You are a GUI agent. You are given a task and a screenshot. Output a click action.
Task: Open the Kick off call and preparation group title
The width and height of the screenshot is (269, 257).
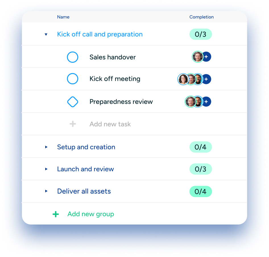[x=100, y=34]
